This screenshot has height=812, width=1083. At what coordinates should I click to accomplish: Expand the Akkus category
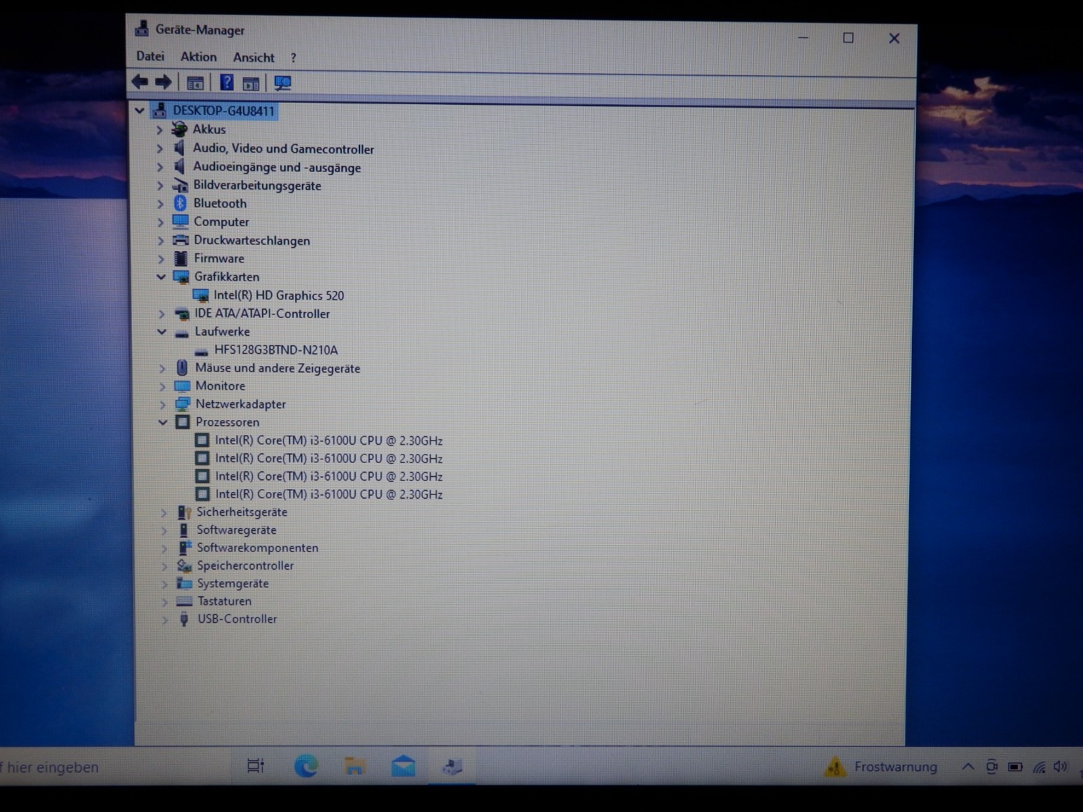[160, 129]
